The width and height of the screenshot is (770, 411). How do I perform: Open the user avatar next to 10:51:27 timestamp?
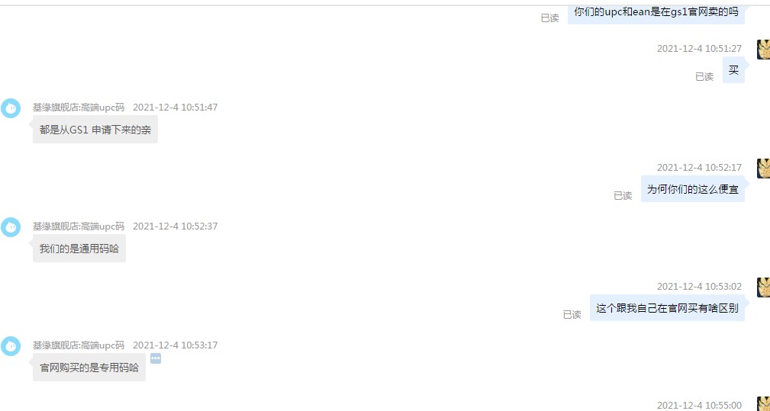[764, 50]
